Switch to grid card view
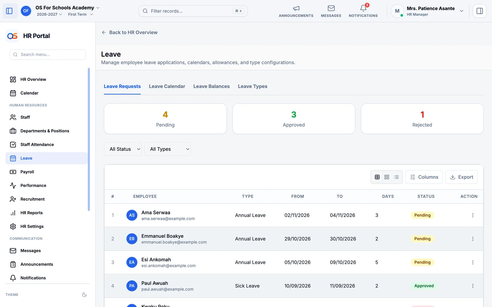Image resolution: width=492 pixels, height=307 pixels. click(x=387, y=177)
